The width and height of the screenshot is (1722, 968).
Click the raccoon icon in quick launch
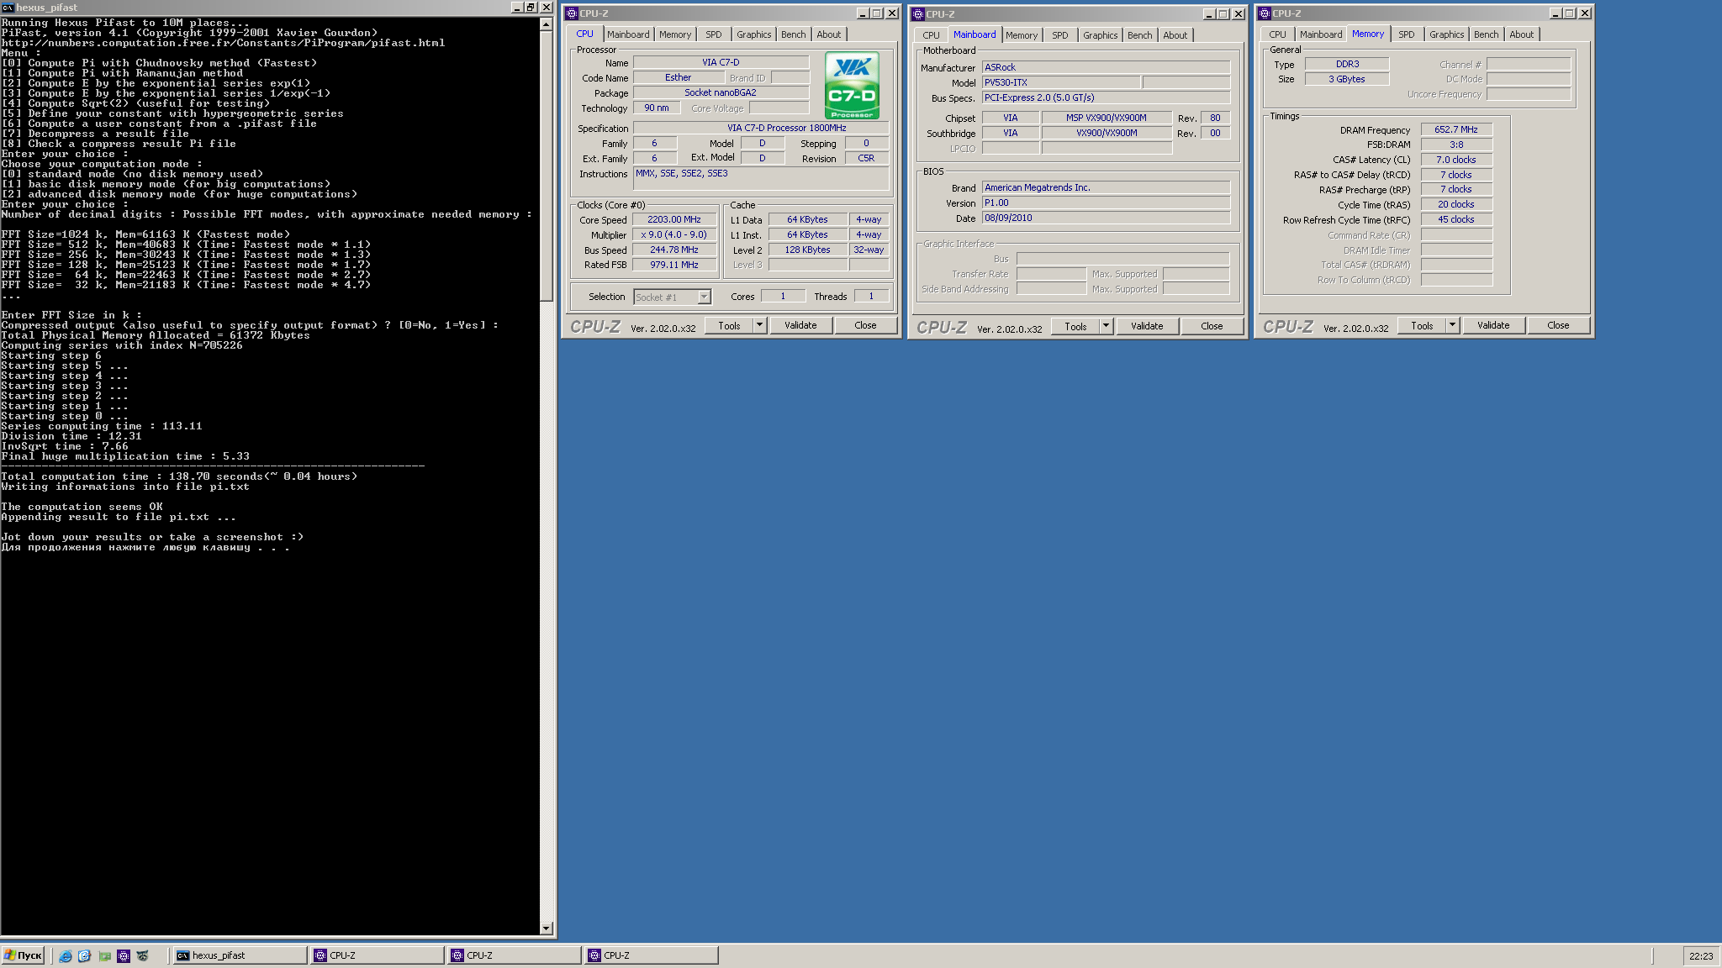142,955
